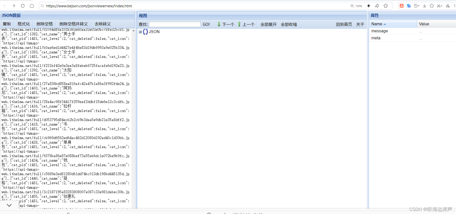456x214 pixels.
Task: Click 全部展开 to expand all nodes
Action: (269, 24)
